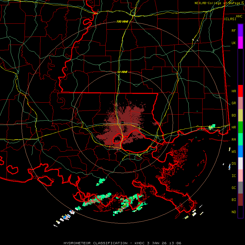The height and width of the screenshot is (245, 245).
Task: Click the HA red legend swatch
Action: click(240, 91)
